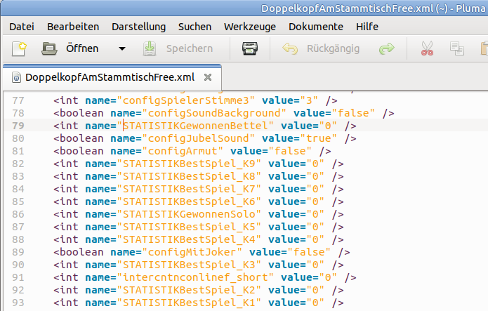
Task: Click the Öffnen folder icon
Action: pyautogui.click(x=49, y=49)
